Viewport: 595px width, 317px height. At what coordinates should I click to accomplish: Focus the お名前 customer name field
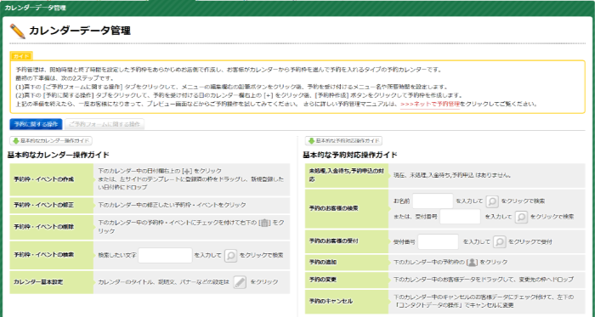pos(433,201)
